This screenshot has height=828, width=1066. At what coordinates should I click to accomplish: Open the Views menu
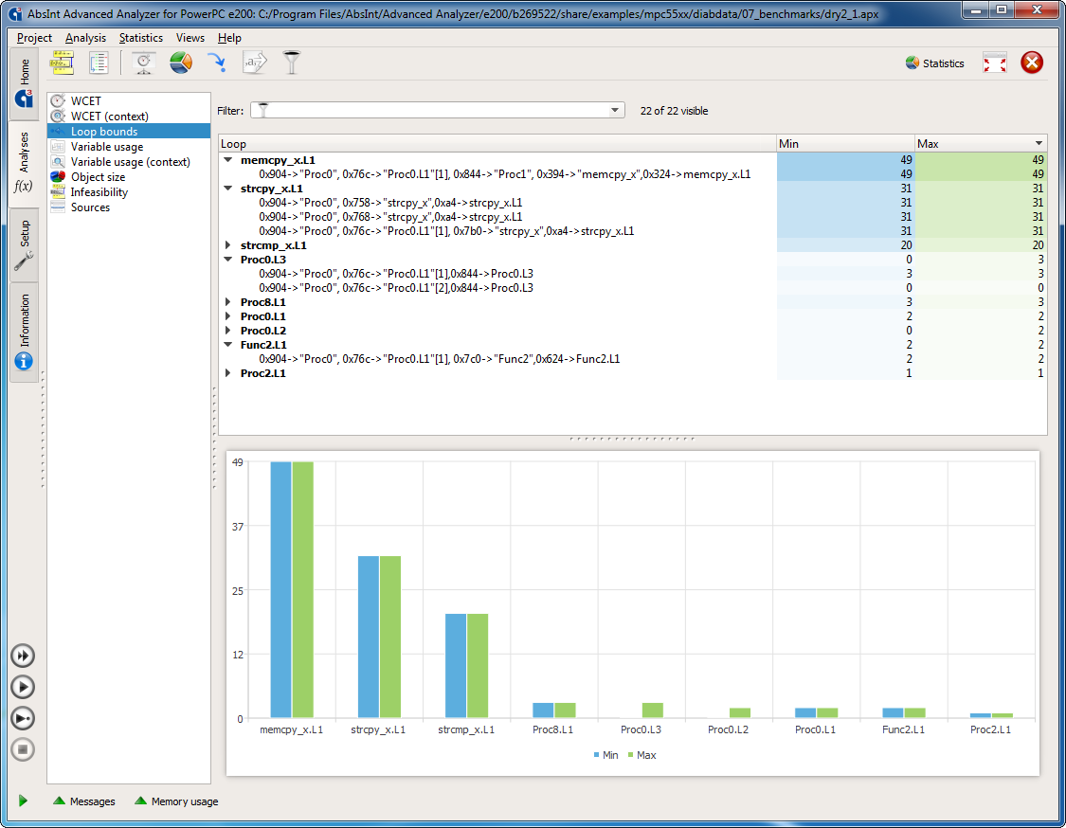[x=190, y=38]
